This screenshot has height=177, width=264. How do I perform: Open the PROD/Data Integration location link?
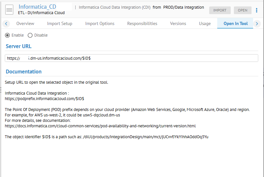click(183, 7)
